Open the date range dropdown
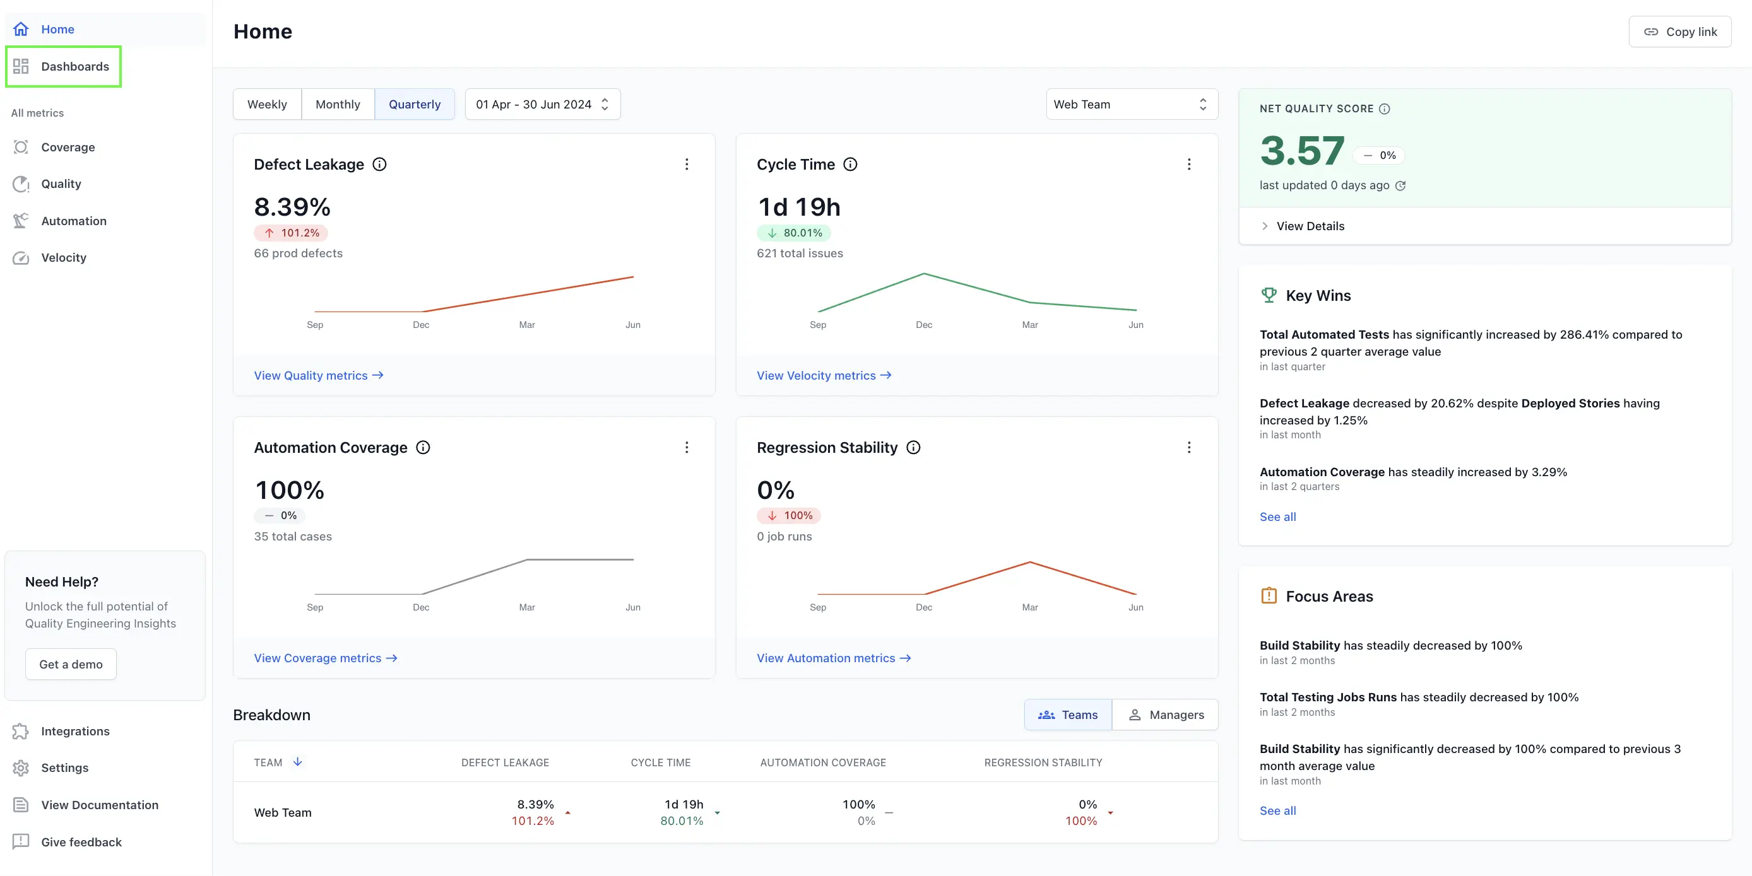This screenshot has width=1752, height=876. click(542, 104)
